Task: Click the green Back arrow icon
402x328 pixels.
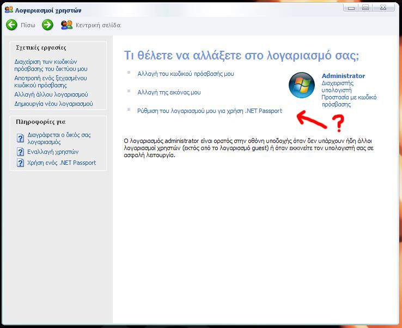Action: [x=11, y=25]
